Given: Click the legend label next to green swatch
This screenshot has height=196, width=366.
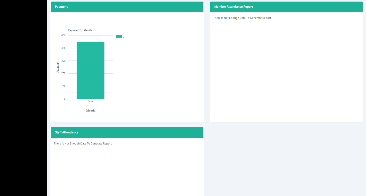Looking at the screenshot, I should [x=124, y=37].
